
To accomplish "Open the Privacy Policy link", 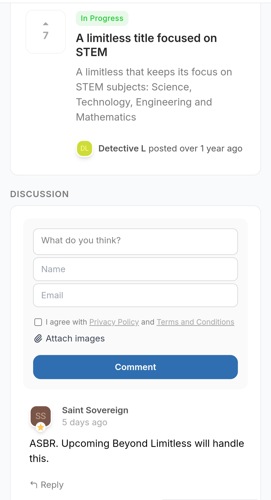I will point(114,322).
